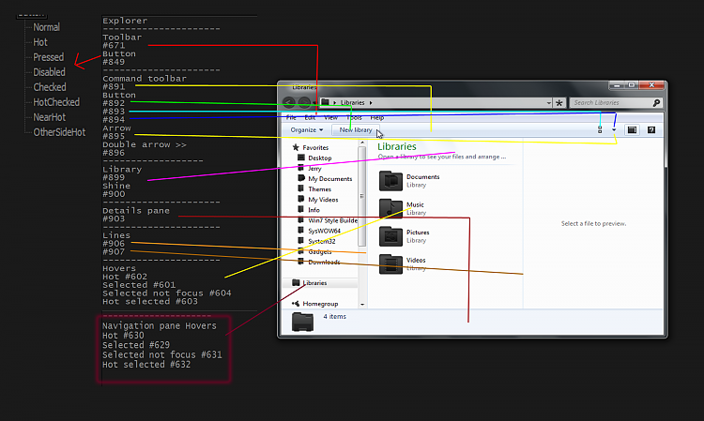Open the Edit menu

pyautogui.click(x=310, y=117)
